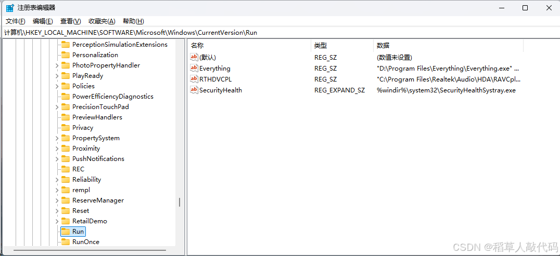Click the PlayReady folder icon
Viewport: 560px width, 256px height.
coord(66,76)
